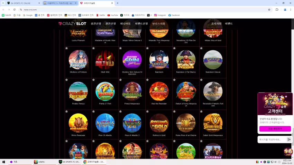This screenshot has width=294, height=165.
Task: Click the page vertical scrollbar
Action: (x=293, y=89)
